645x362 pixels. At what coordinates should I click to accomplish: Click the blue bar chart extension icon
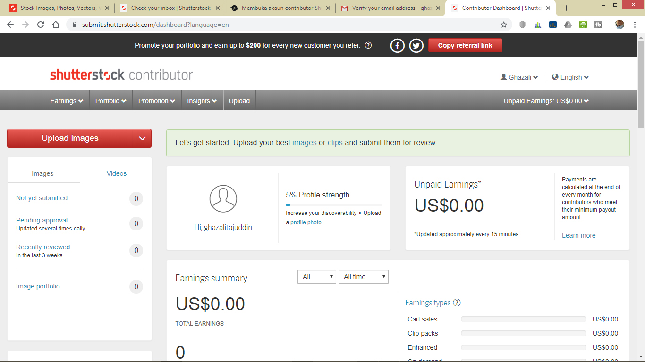pyautogui.click(x=553, y=25)
